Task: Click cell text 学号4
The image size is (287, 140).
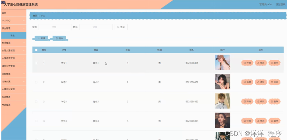Action: [64, 121]
